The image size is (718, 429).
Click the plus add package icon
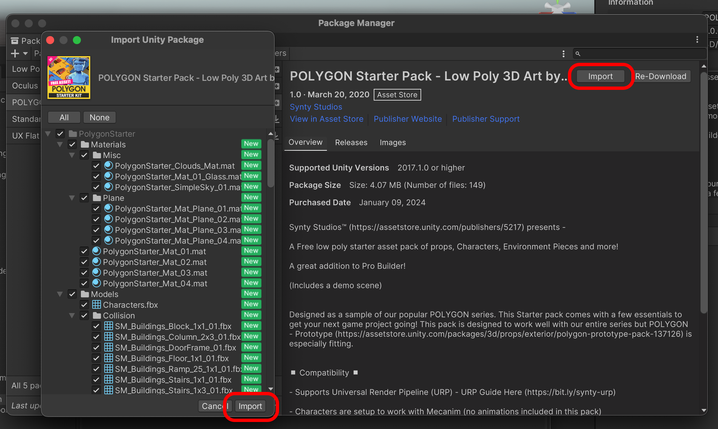[x=15, y=53]
